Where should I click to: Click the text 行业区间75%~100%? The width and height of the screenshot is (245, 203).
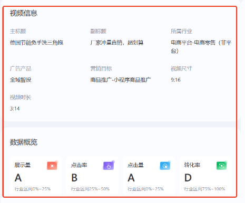(204, 189)
